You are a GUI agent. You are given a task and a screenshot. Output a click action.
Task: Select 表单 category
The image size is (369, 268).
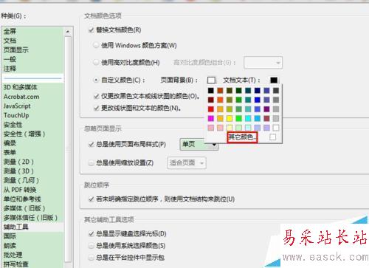(10, 153)
